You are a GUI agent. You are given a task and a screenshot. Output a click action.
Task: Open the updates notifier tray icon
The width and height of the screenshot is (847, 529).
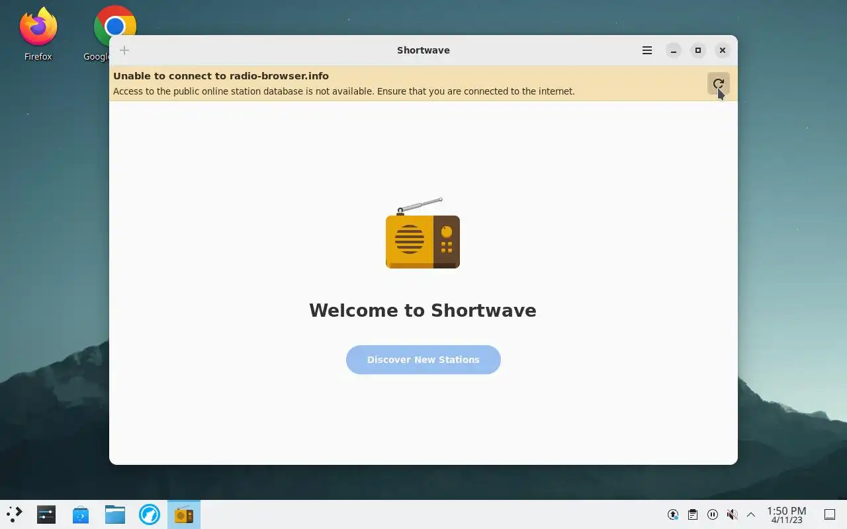point(673,514)
